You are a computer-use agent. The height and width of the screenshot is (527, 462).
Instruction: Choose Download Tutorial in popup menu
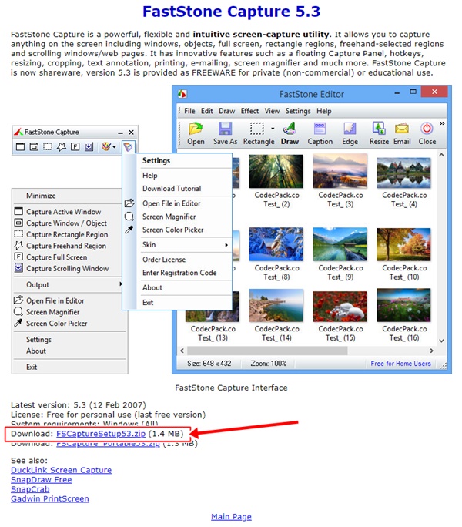tap(172, 189)
